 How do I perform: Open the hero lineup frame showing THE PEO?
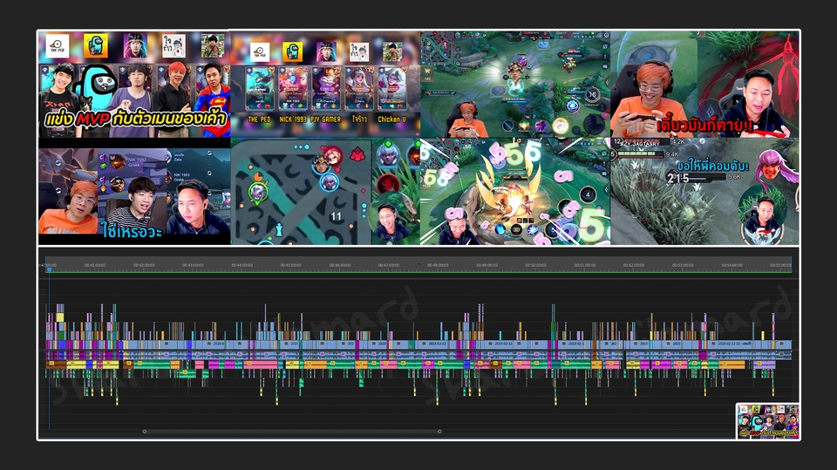pos(325,85)
